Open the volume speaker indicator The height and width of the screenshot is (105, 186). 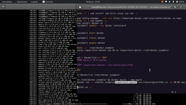point(170,2)
